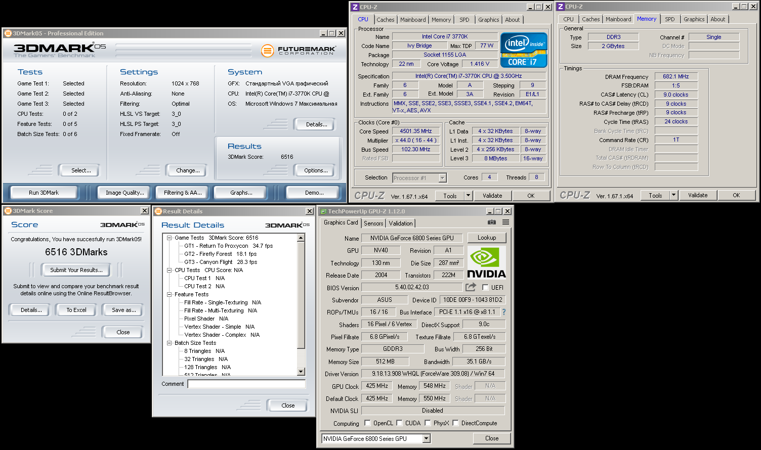Switch to the Sensors tab in GPU-Z
This screenshot has width=761, height=450.
(x=373, y=223)
